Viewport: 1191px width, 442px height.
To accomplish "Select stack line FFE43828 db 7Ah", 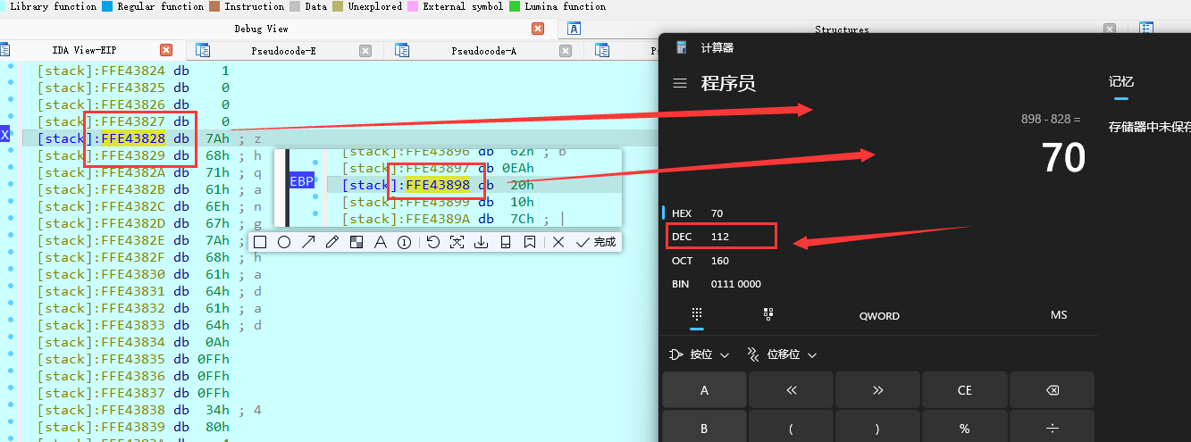I will pos(149,138).
